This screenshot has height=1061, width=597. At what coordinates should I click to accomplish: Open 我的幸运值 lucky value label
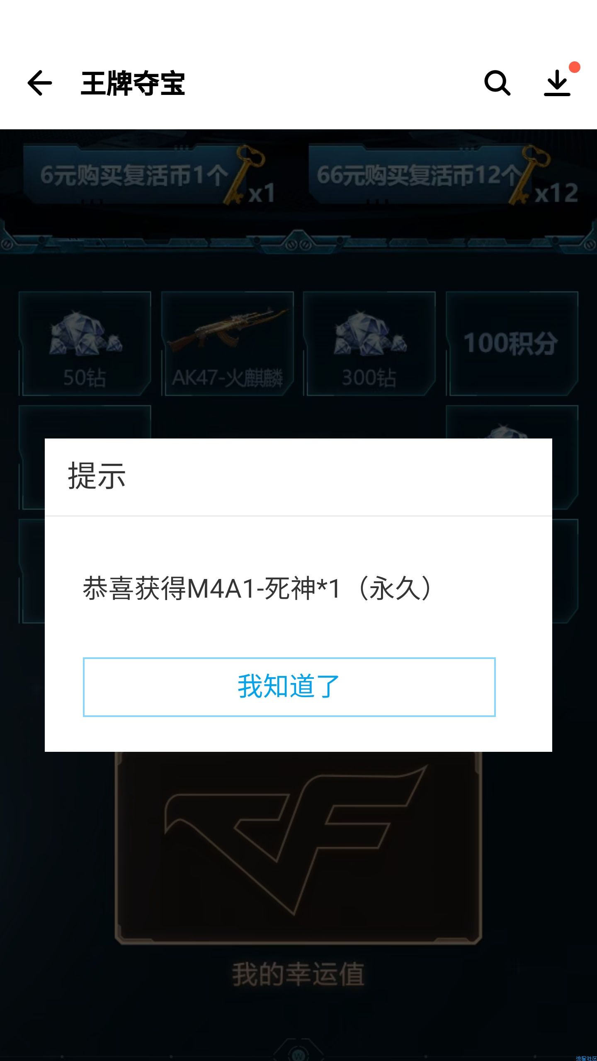(x=298, y=975)
